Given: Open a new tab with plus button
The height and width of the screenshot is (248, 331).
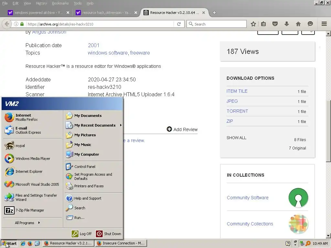Looking at the screenshot, I should point(214,13).
